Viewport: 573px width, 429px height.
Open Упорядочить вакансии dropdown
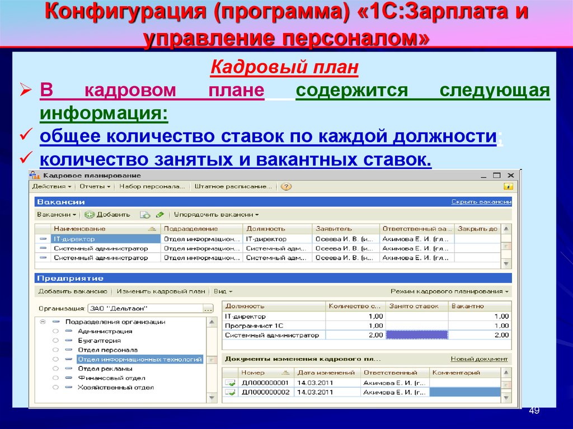(x=216, y=215)
